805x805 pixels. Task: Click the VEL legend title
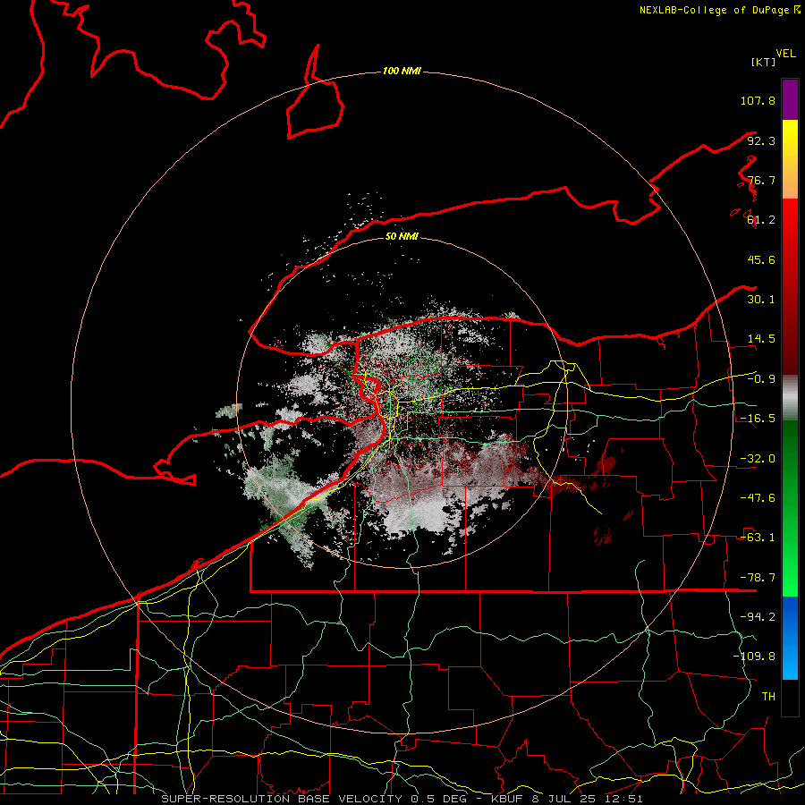coord(785,54)
